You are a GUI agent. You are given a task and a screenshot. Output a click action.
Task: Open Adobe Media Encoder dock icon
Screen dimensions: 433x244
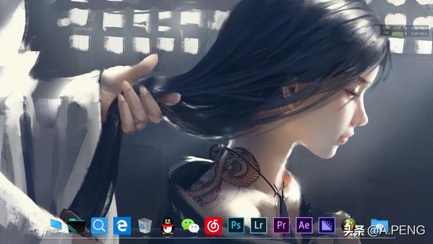327,226
